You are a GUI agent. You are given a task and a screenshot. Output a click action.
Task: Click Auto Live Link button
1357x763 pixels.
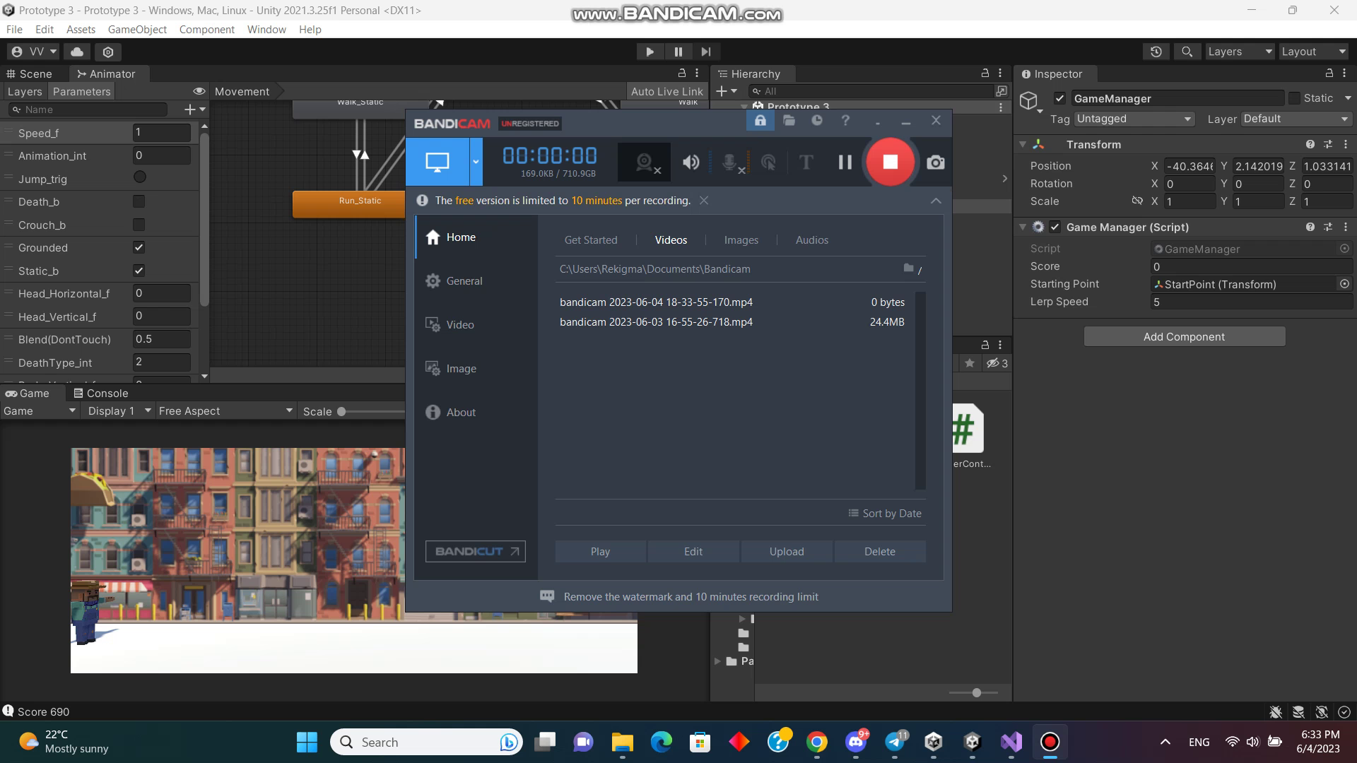tap(666, 91)
